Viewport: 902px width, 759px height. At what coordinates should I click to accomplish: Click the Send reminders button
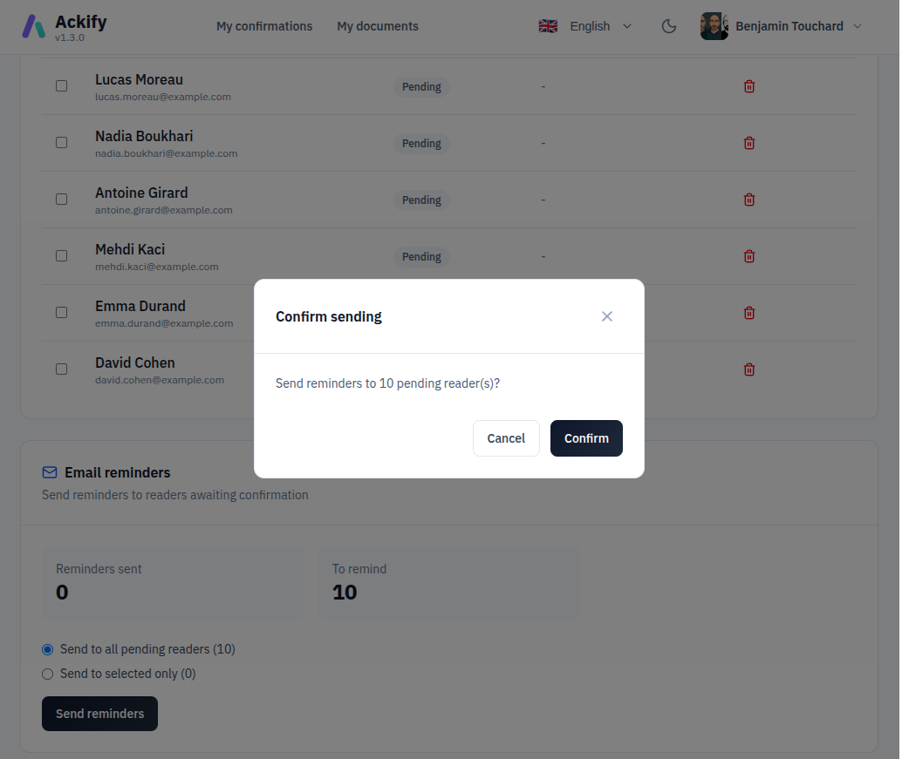coord(99,714)
